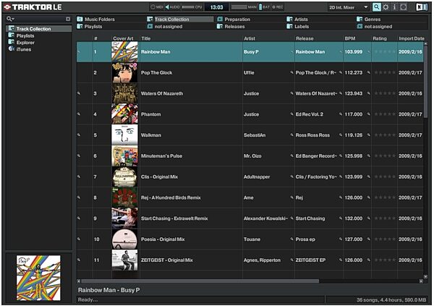Click the BAT battery indicator
Image resolution: width=434 pixels, height=306 pixels.
click(x=264, y=7)
